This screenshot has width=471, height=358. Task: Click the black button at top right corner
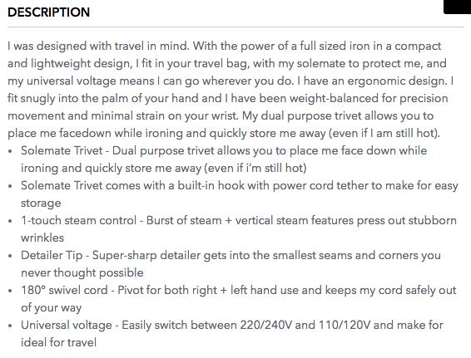coord(457,7)
